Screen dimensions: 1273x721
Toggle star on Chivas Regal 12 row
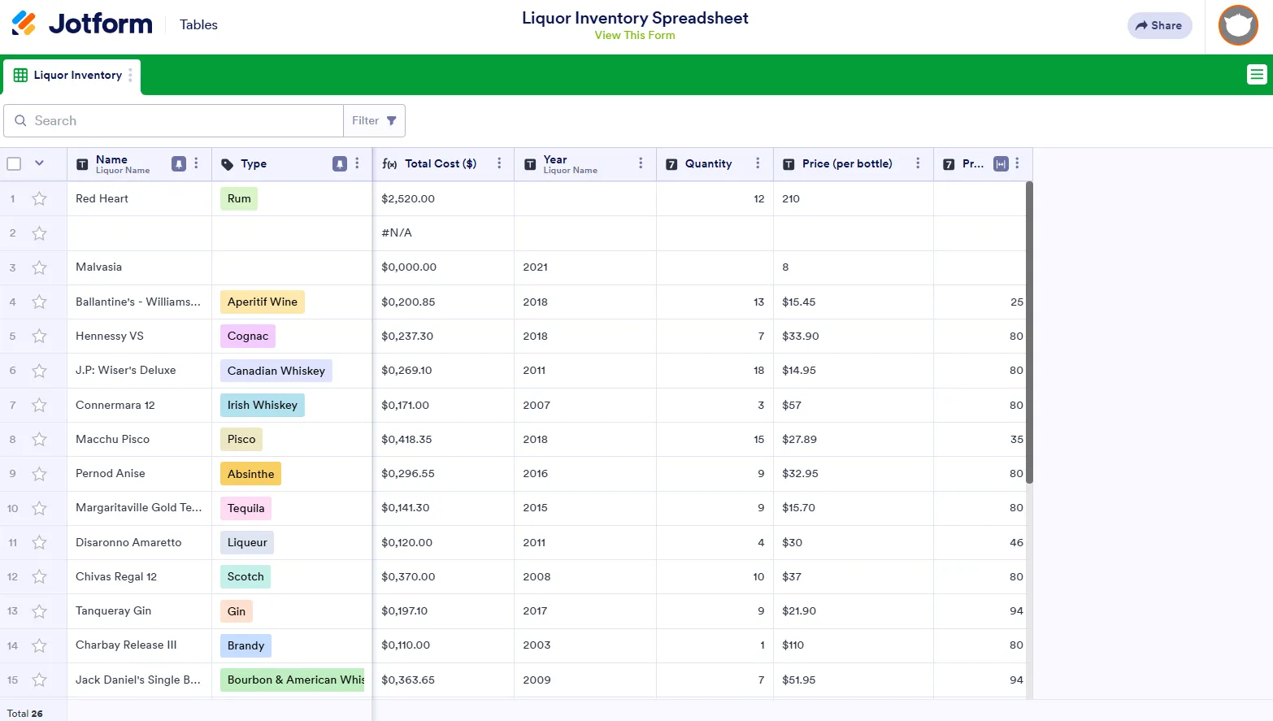(39, 576)
